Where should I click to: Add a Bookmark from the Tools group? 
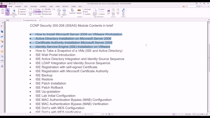(22, 14)
